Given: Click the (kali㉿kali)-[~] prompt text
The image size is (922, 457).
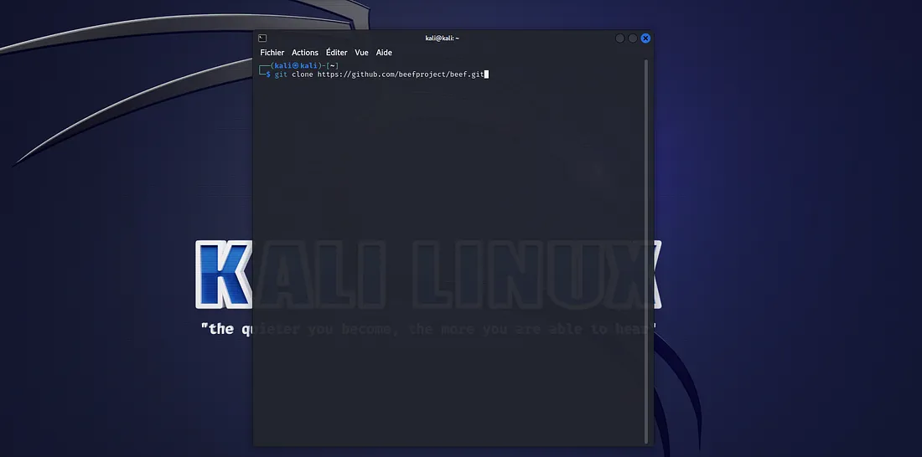Looking at the screenshot, I should point(304,66).
